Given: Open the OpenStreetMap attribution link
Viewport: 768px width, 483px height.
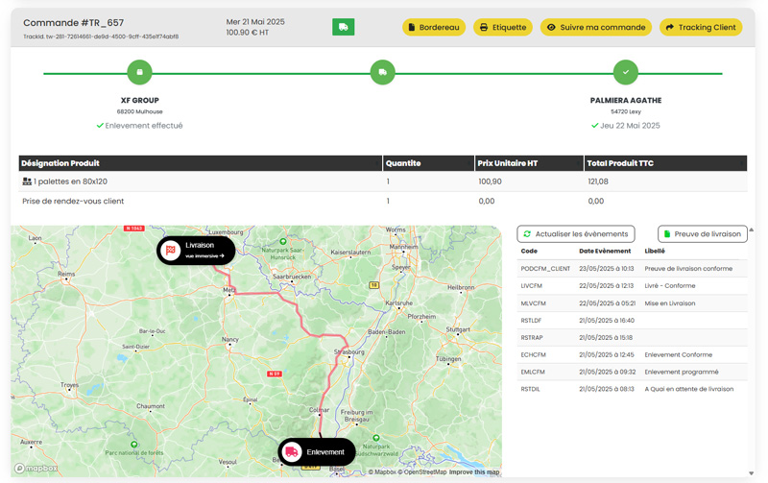Looking at the screenshot, I should pyautogui.click(x=421, y=472).
